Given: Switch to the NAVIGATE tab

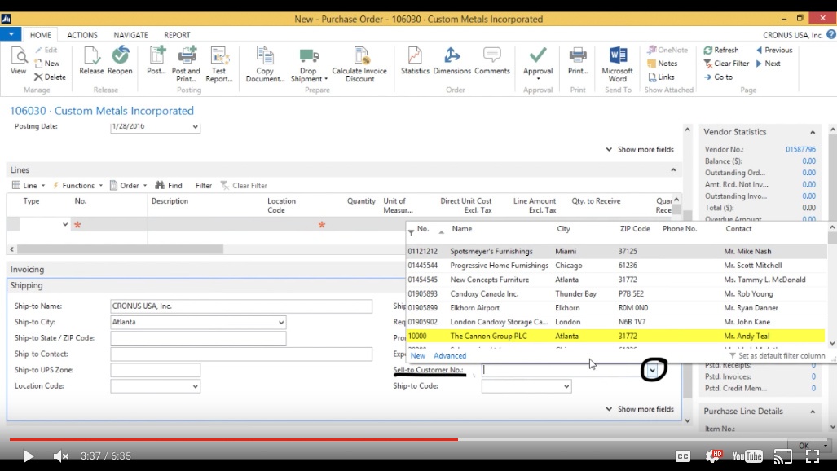Looking at the screenshot, I should pyautogui.click(x=130, y=35).
